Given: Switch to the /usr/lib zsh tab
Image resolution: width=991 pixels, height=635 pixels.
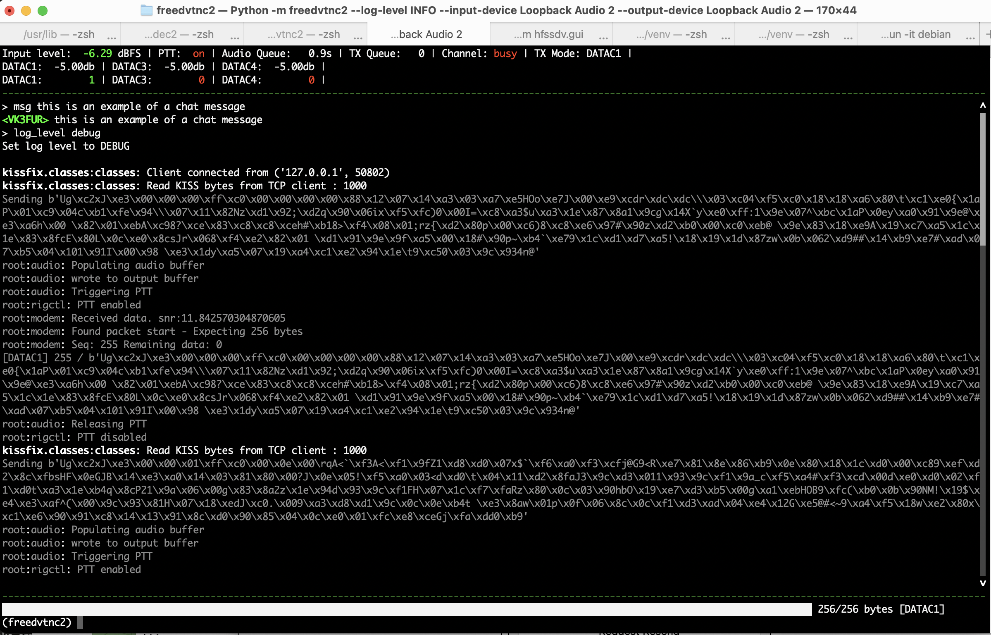Looking at the screenshot, I should tap(59, 35).
